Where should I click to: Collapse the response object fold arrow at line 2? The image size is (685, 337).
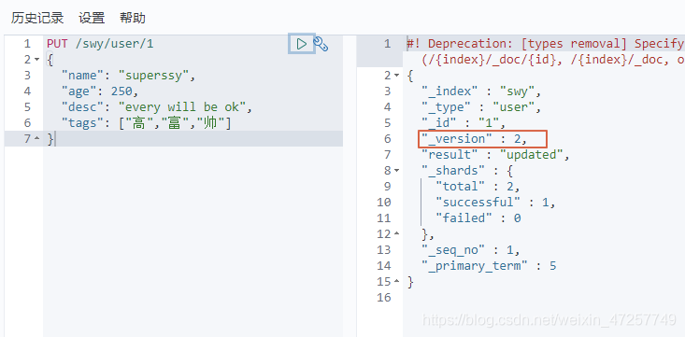click(396, 76)
